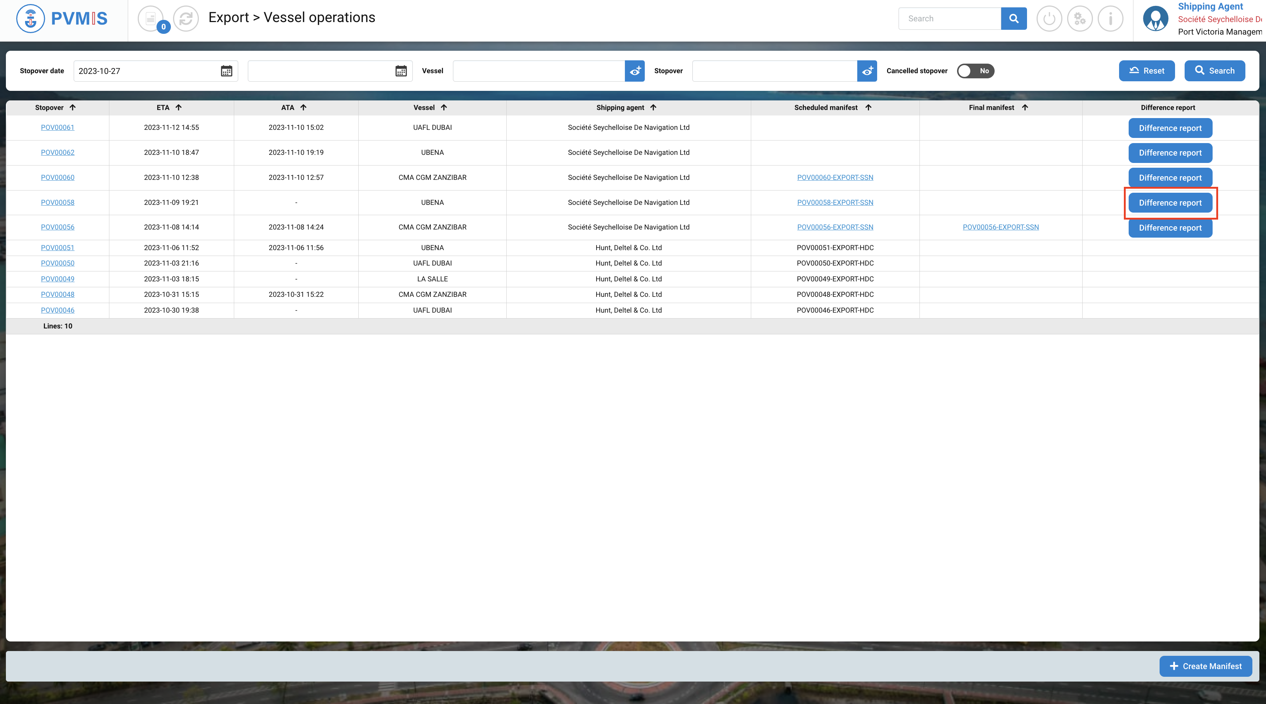This screenshot has height=704, width=1266.
Task: Click the Reset button
Action: (x=1146, y=71)
